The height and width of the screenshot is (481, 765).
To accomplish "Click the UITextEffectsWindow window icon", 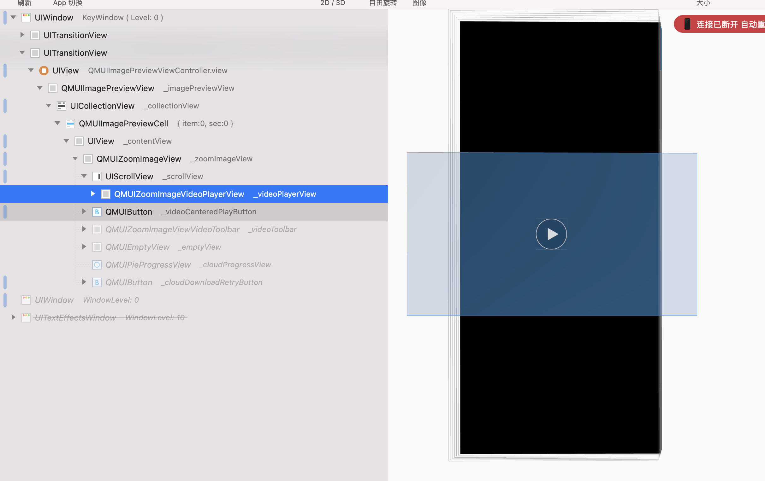I will [x=26, y=317].
